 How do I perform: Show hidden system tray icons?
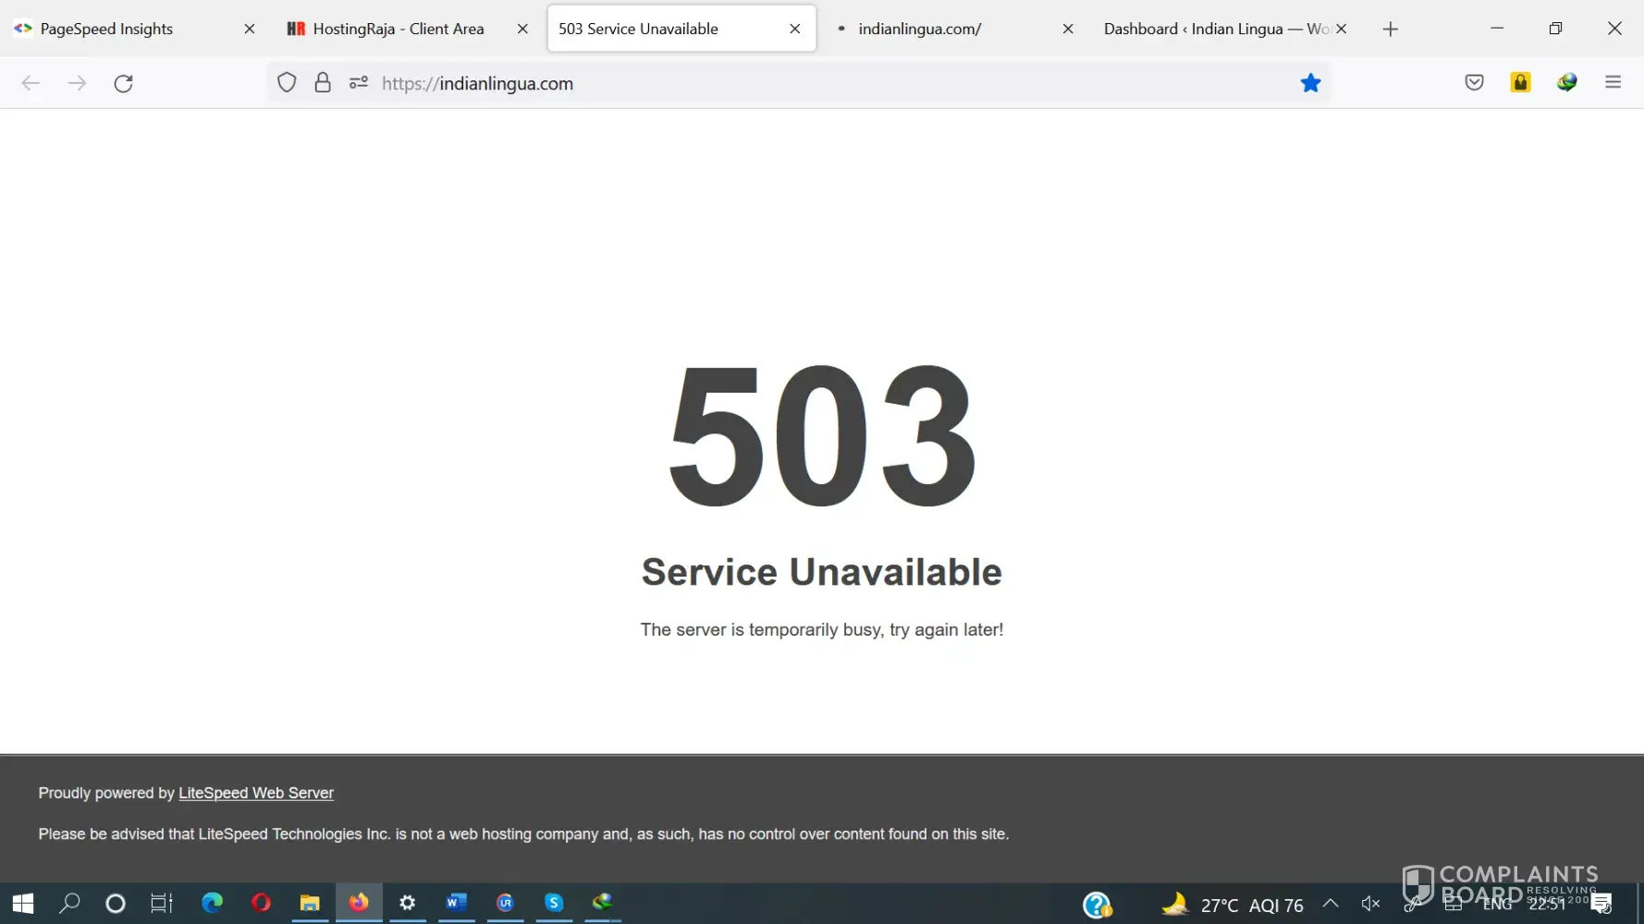point(1331,904)
